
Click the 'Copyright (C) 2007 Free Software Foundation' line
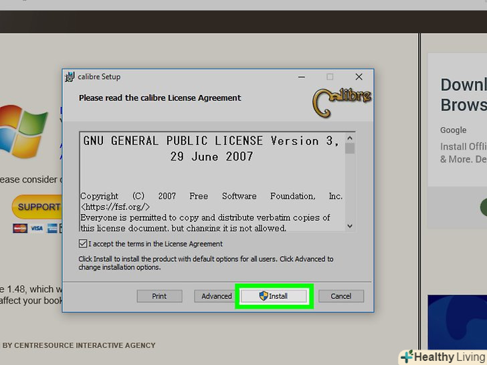click(211, 196)
